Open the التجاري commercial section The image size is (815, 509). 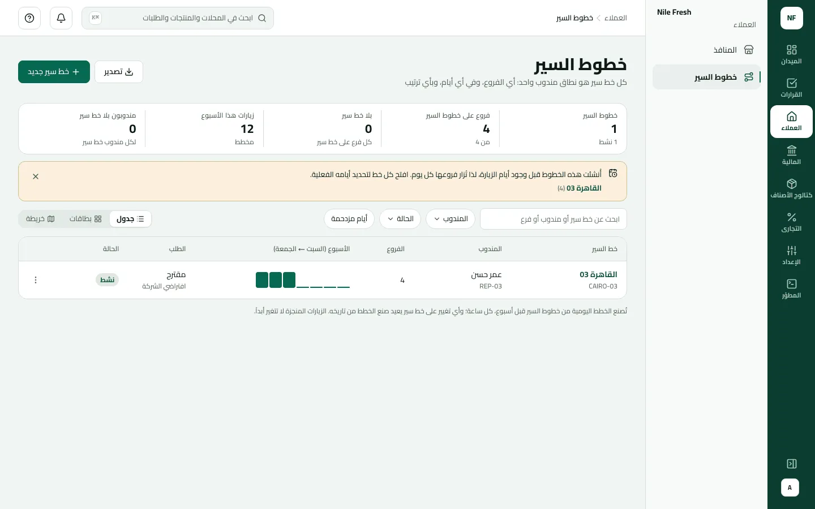[x=791, y=222]
